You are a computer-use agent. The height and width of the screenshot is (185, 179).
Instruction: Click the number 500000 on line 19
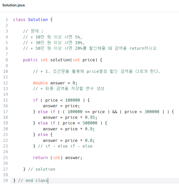(x=90, y=123)
